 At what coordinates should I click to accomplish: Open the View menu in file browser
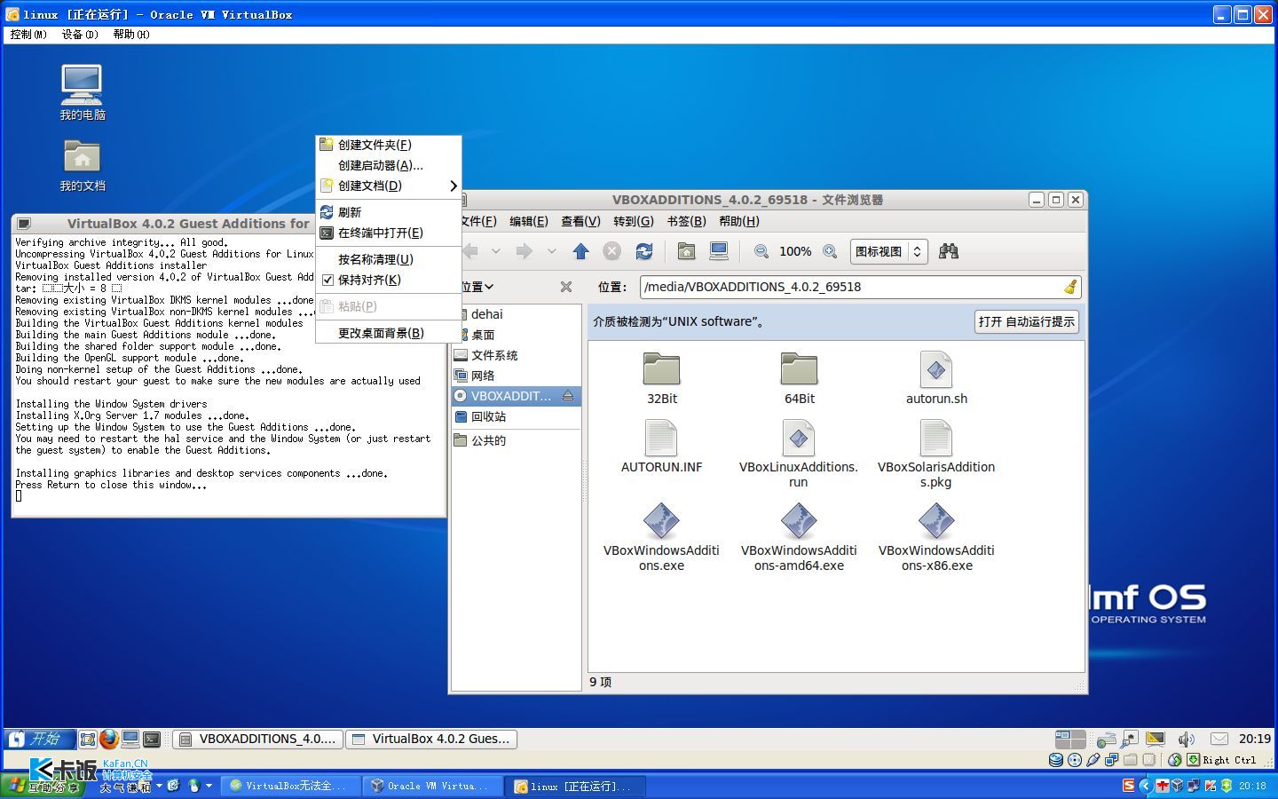(580, 221)
